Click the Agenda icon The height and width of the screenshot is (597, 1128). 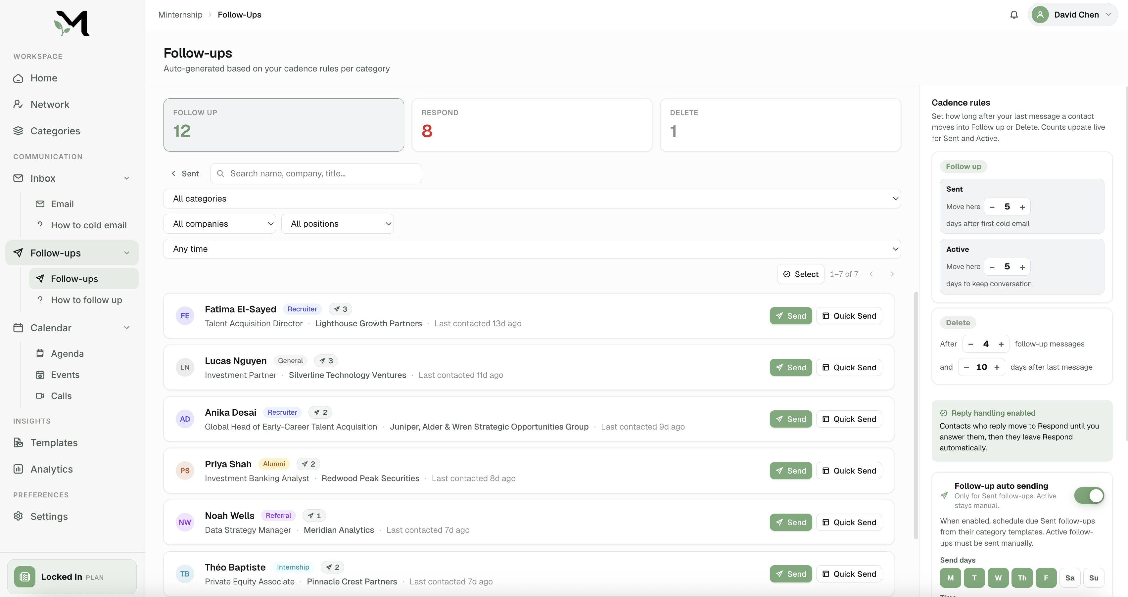[40, 353]
